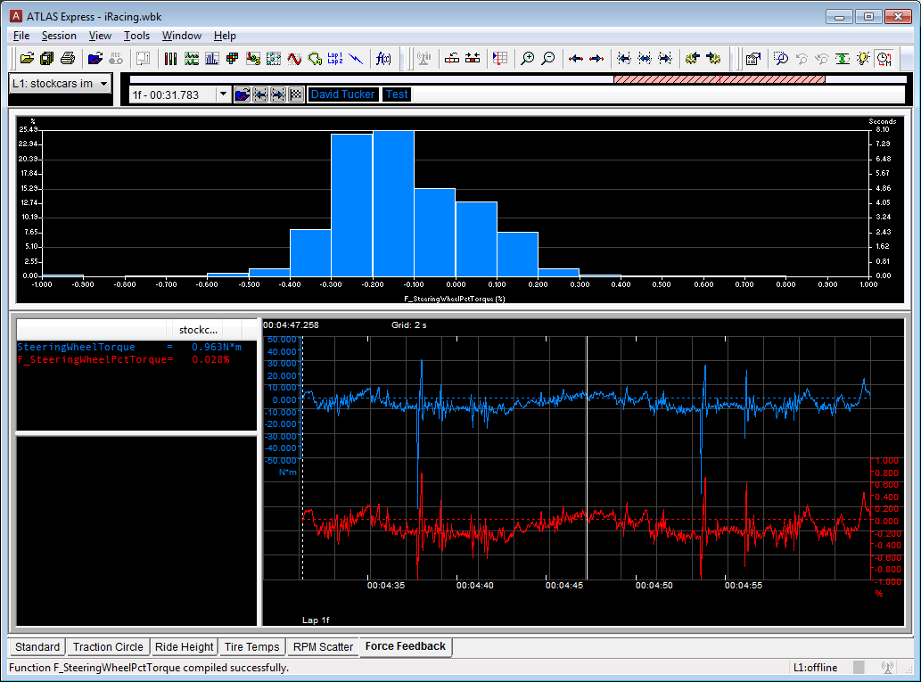Viewport: 921px width, 682px height.
Task: Click the zoom-to-time-range magnifier icon
Action: [781, 58]
